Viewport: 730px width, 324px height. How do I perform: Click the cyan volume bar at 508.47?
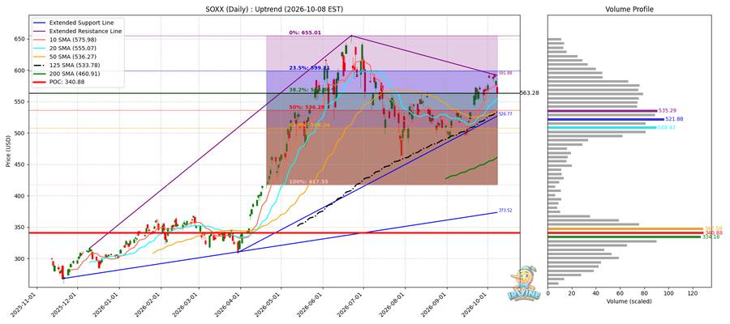[x=602, y=127]
